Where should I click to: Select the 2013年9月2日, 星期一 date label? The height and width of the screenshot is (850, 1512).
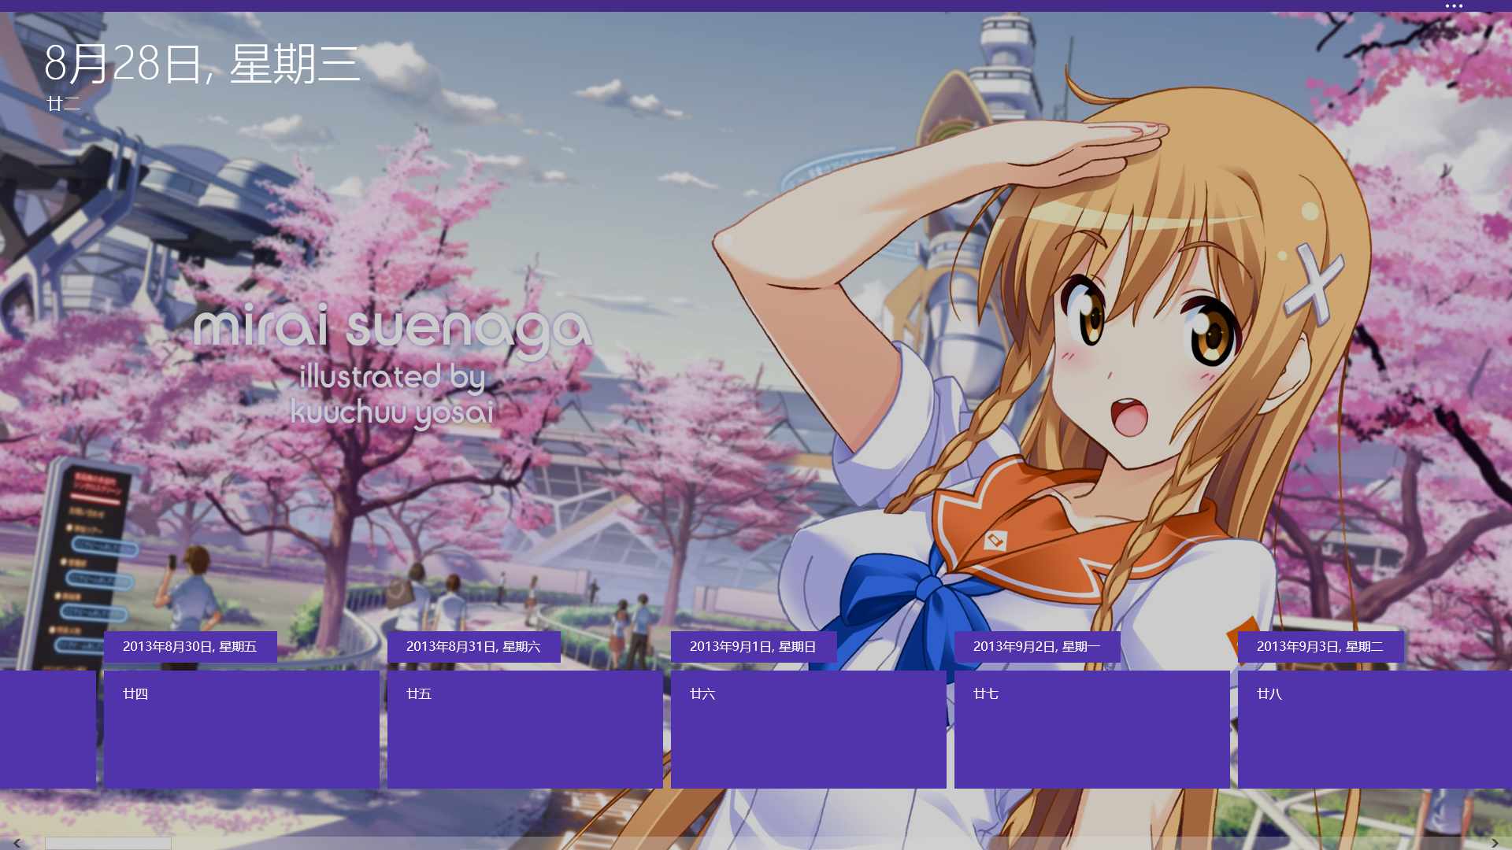tap(1036, 646)
